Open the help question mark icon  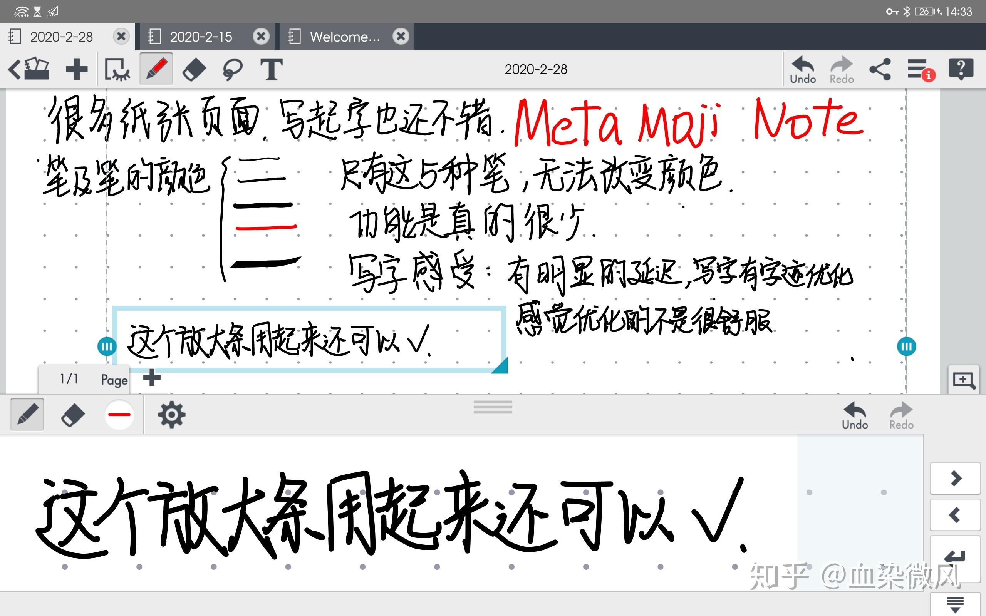961,69
